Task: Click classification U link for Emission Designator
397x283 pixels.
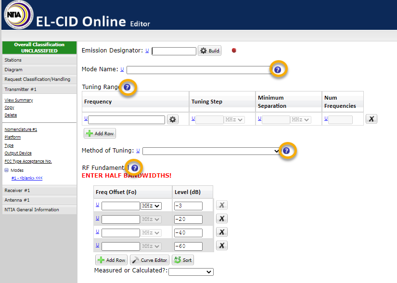Action: coord(147,51)
